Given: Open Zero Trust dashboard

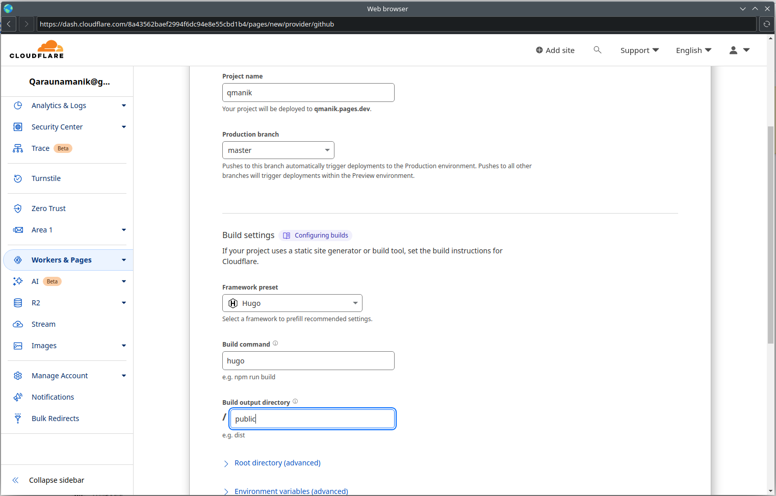Looking at the screenshot, I should 48,208.
